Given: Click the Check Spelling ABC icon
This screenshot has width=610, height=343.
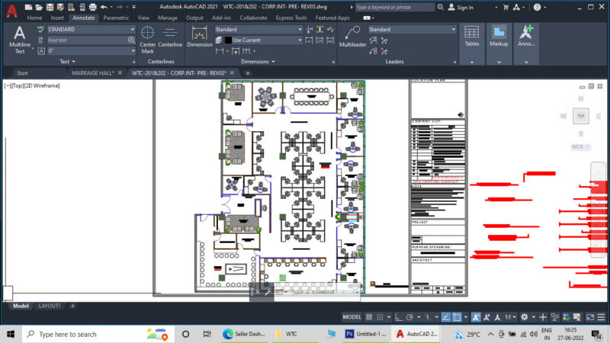Looking at the screenshot, I should coord(41,29).
